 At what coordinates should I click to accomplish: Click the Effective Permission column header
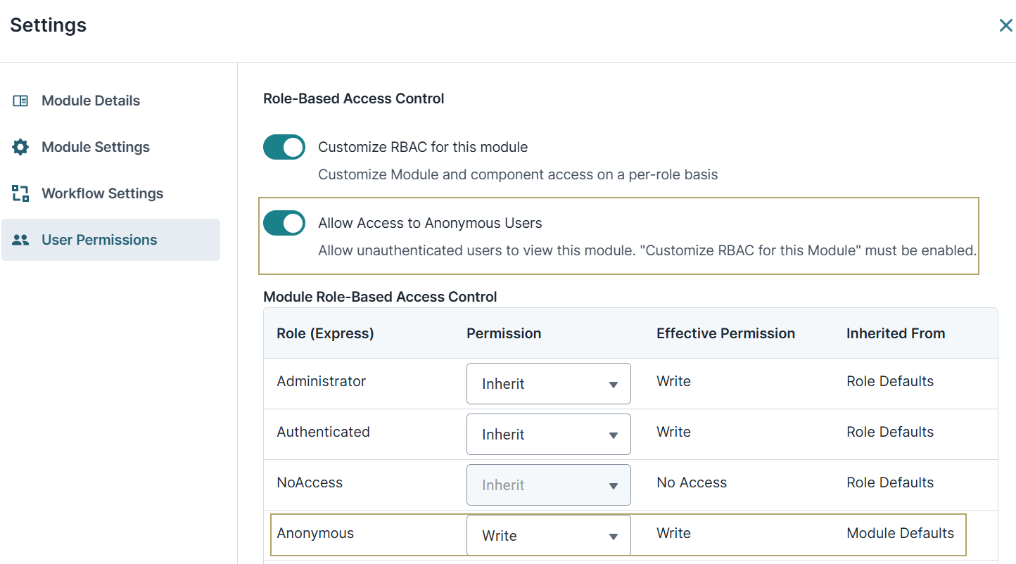[x=725, y=333]
